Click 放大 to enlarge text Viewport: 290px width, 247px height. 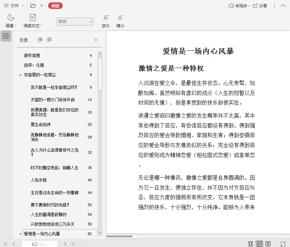[106, 21]
